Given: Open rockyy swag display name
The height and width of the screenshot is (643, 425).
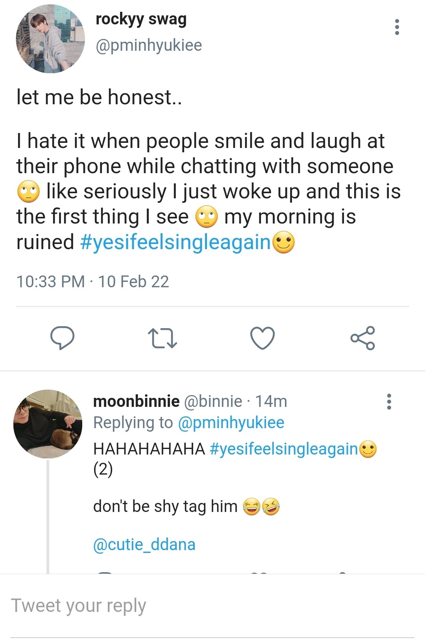Looking at the screenshot, I should click(x=141, y=19).
